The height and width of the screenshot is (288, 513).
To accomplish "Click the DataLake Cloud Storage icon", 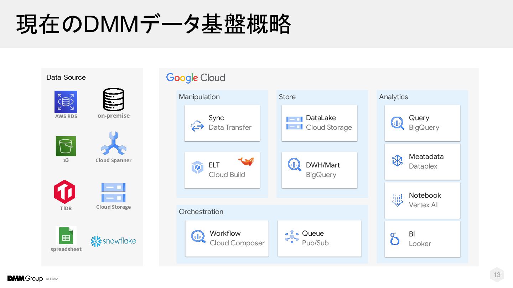I will [x=295, y=123].
